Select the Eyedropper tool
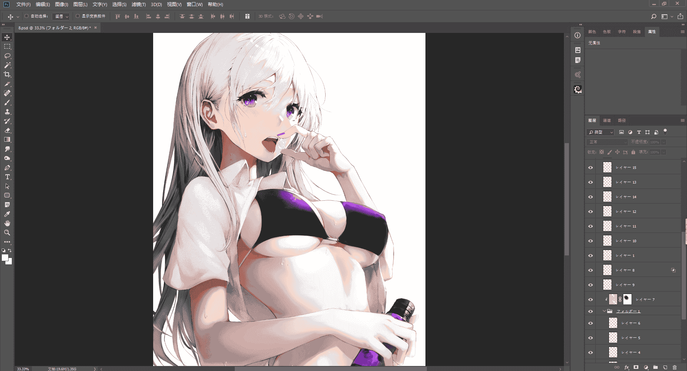The image size is (687, 371). [x=7, y=214]
